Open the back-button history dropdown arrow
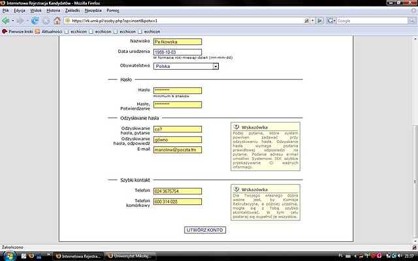The width and height of the screenshot is (418, 261). point(12,20)
